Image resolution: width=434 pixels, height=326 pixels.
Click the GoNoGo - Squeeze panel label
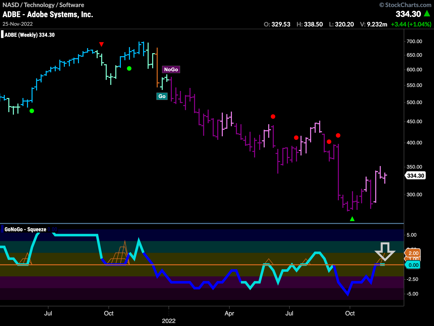click(25, 229)
